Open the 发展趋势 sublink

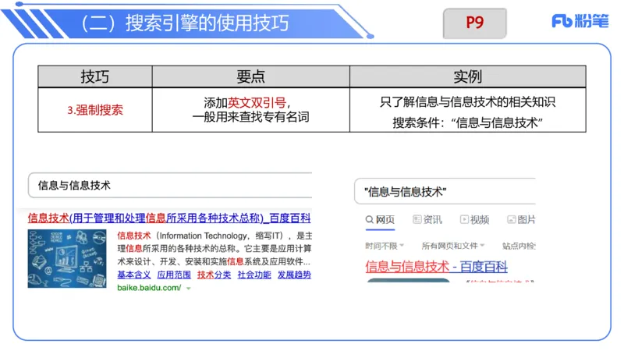[x=294, y=275]
